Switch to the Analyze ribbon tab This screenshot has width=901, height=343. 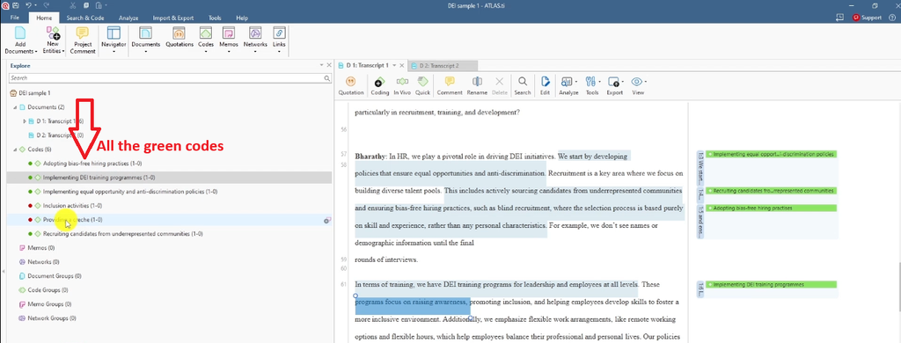coord(128,18)
